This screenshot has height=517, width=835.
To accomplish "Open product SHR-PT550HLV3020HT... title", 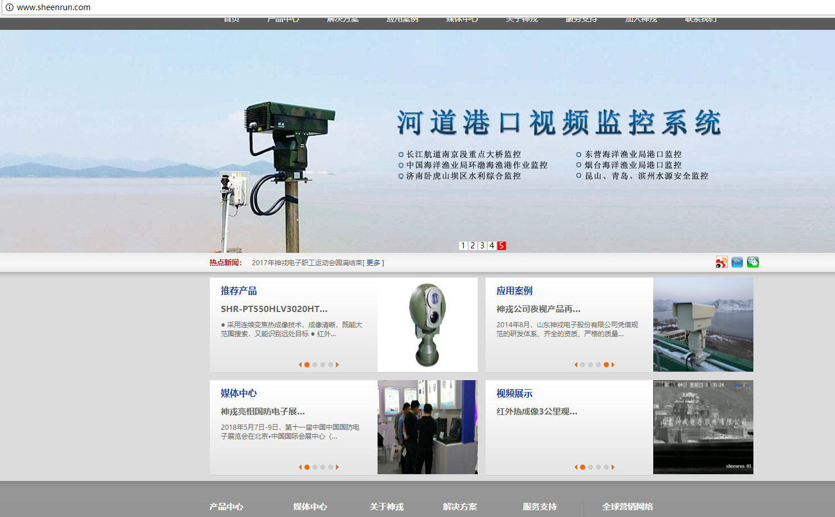I will (274, 309).
